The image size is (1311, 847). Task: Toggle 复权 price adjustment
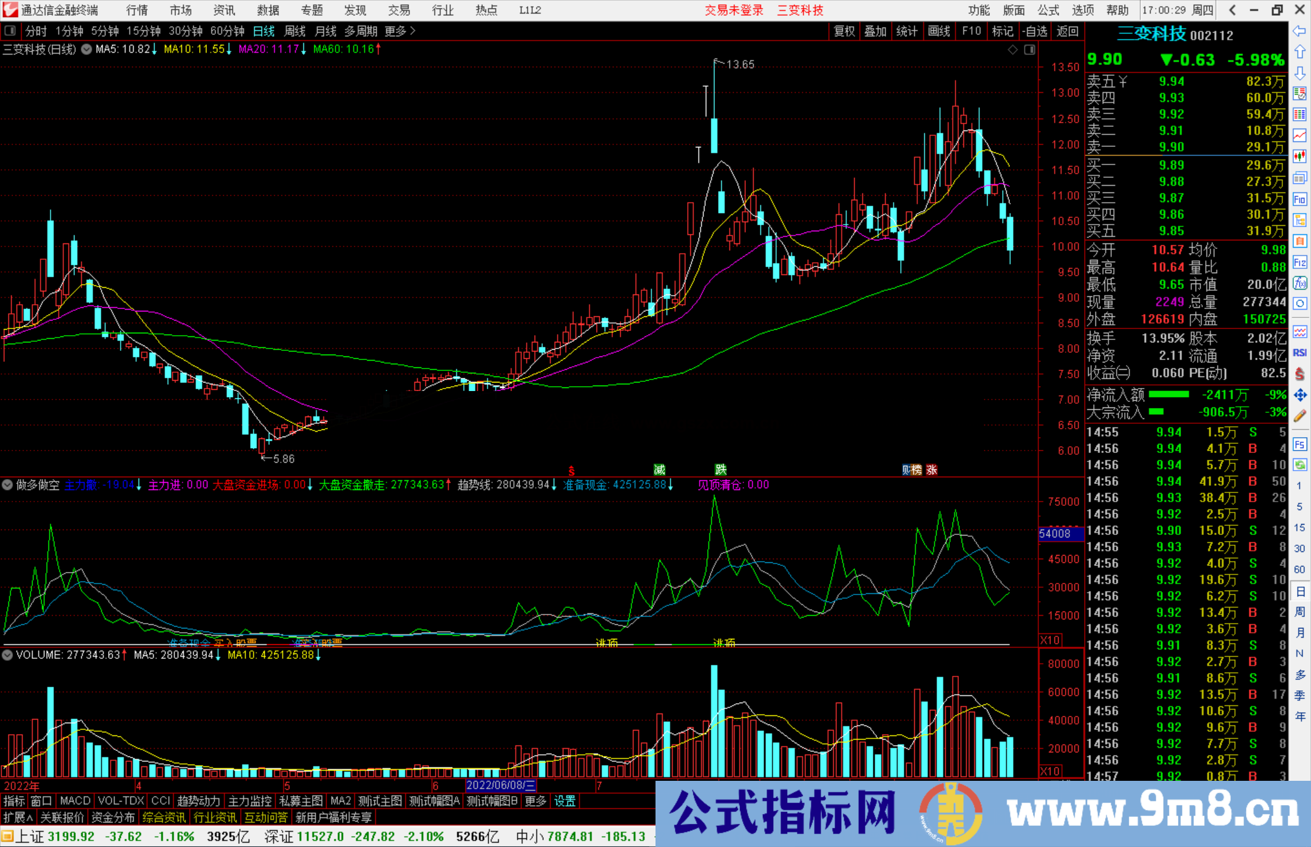(x=844, y=31)
